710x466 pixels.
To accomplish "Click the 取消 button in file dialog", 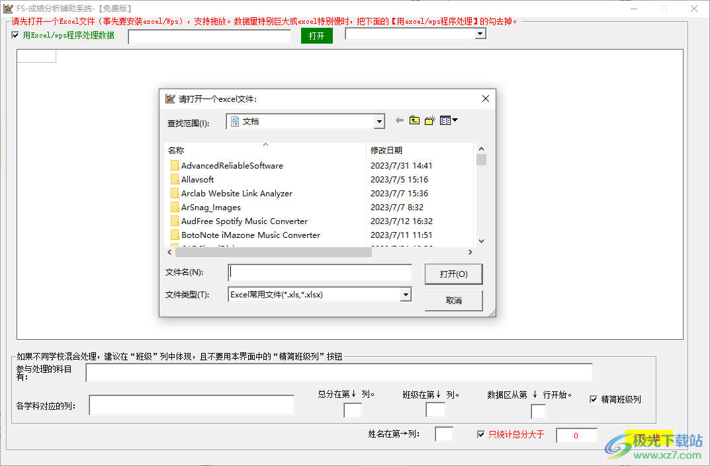I will click(453, 300).
